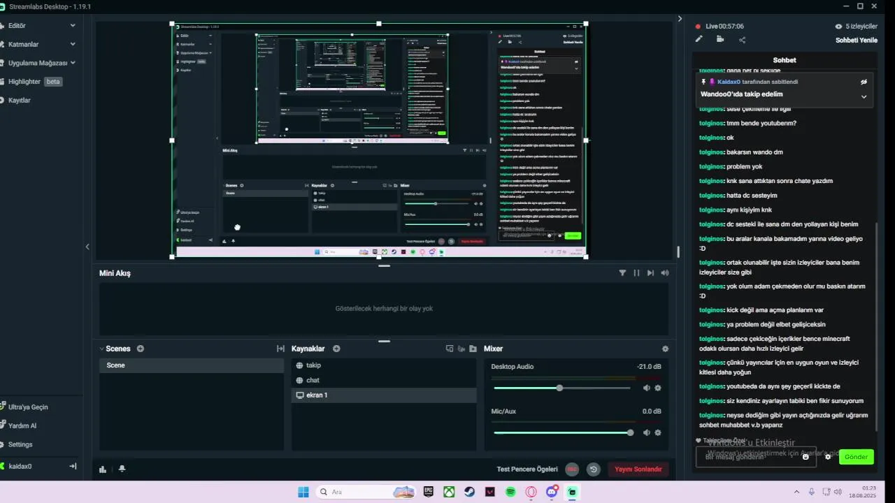Click the Desktop Audio volume slider
Viewport: 895px width, 503px height.
coord(563,388)
